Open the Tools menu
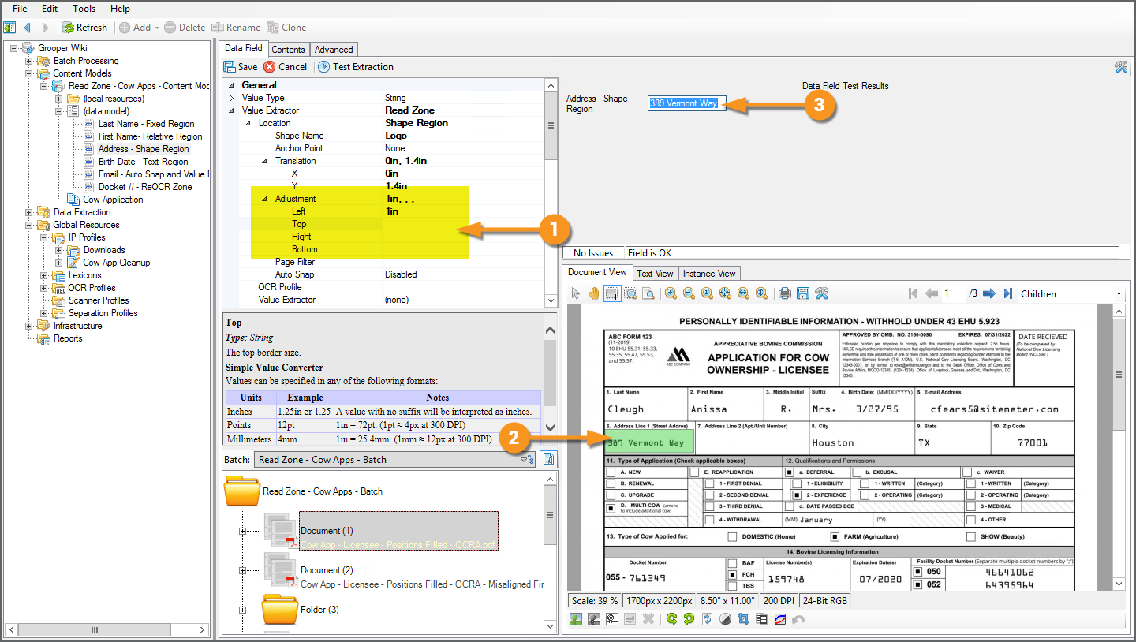Viewport: 1136px width, 642px height. (x=84, y=9)
